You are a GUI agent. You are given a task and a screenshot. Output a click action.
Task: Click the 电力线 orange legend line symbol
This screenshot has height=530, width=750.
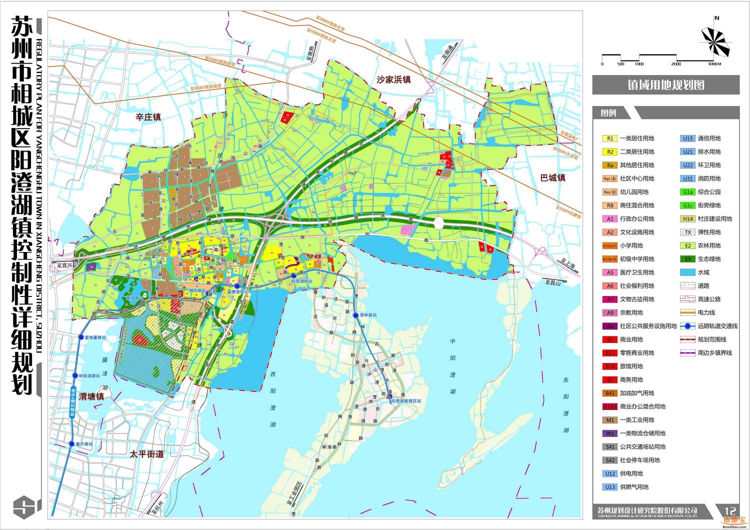pyautogui.click(x=688, y=312)
